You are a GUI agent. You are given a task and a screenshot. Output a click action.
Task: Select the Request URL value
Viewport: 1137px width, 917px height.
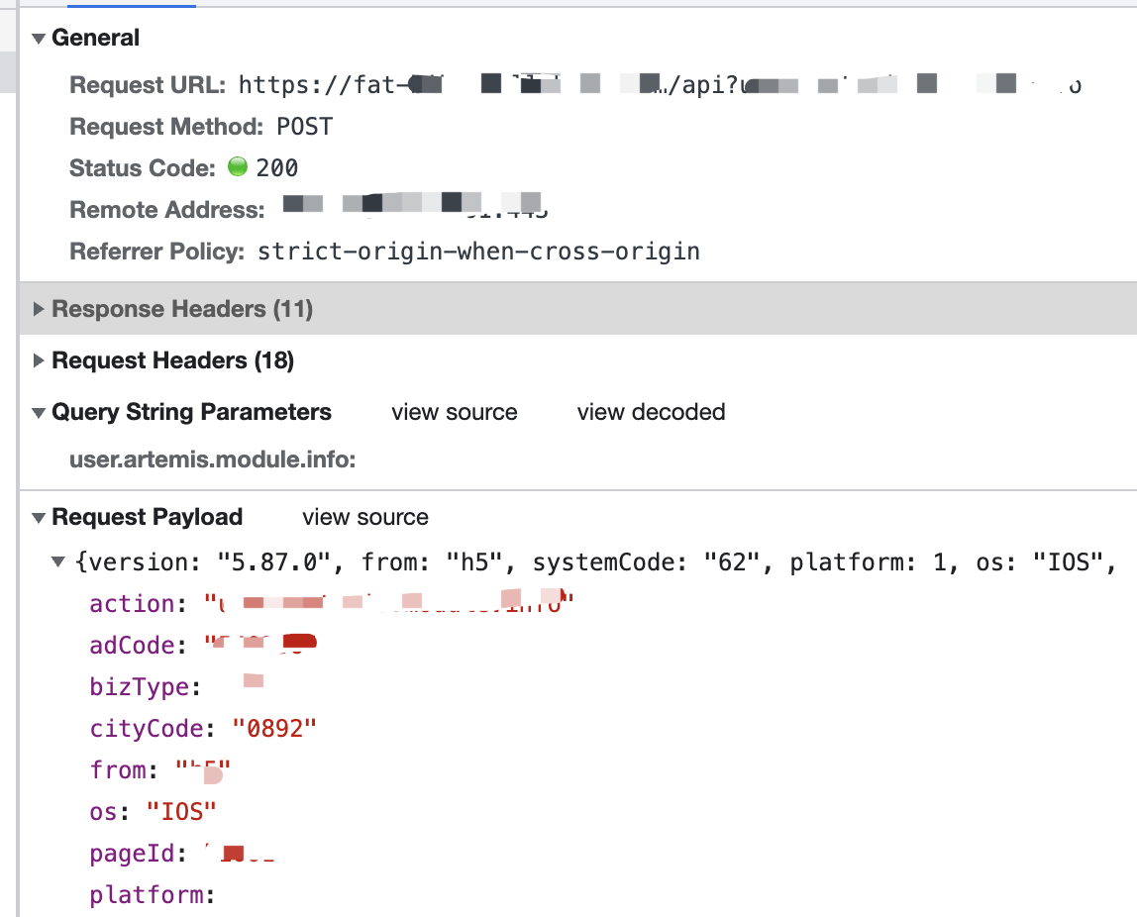pos(654,85)
